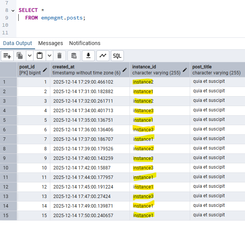The height and width of the screenshot is (232, 245).
Task: Click edit pencil on created_at column
Action: point(124,70)
